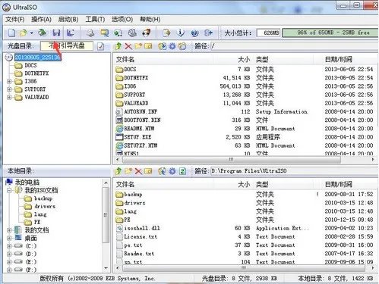Select the DOTNETFX folder in the disc tree

coord(36,73)
